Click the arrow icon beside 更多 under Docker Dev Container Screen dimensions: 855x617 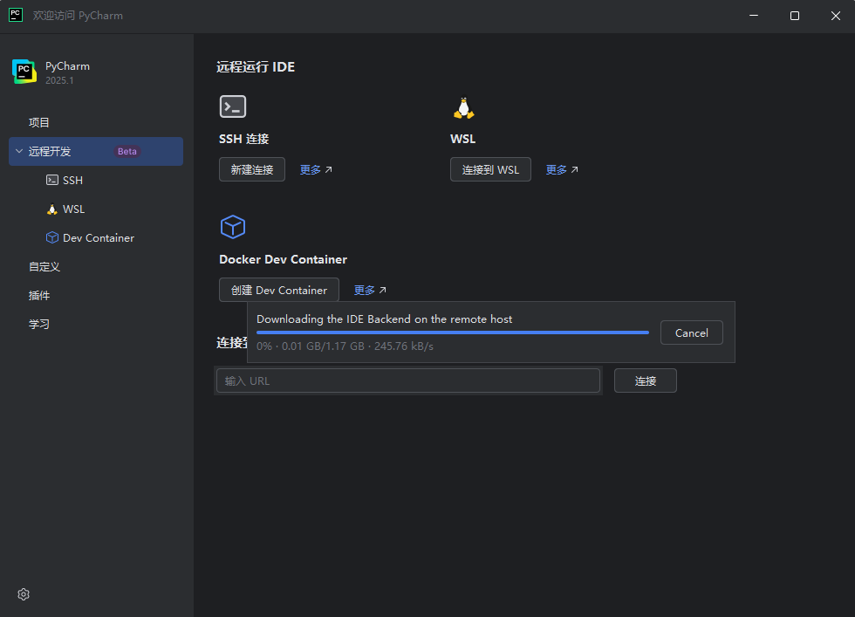click(382, 291)
